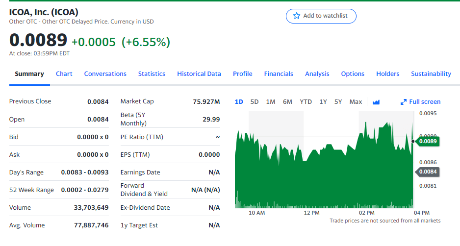Click the Previous Close label
The width and height of the screenshot is (460, 246).
point(30,101)
